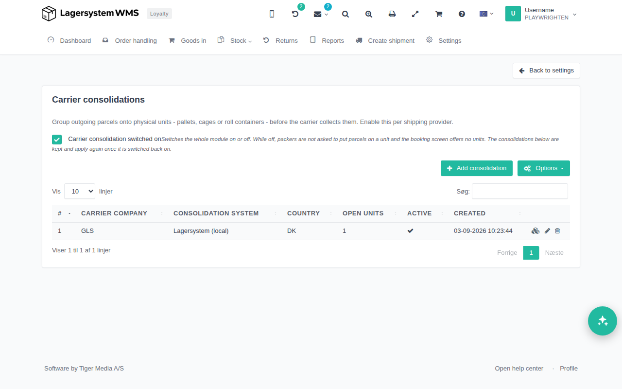Open the shopping cart icon
The width and height of the screenshot is (622, 389).
point(439,14)
